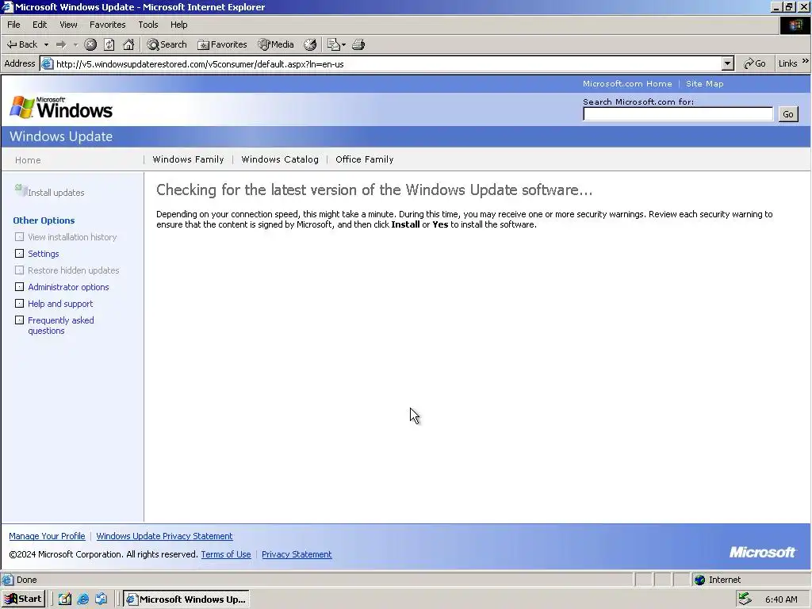812x609 pixels.
Task: Click the Back arrow toolbar button
Action: click(x=21, y=44)
